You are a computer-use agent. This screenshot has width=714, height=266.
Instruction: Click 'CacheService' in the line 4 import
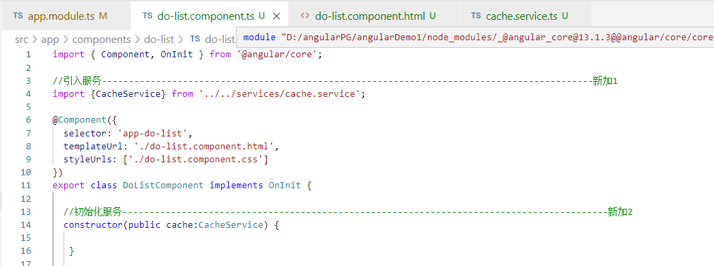tap(130, 94)
